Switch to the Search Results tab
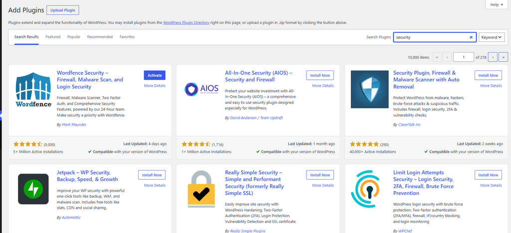The width and height of the screenshot is (511, 233). pos(26,37)
